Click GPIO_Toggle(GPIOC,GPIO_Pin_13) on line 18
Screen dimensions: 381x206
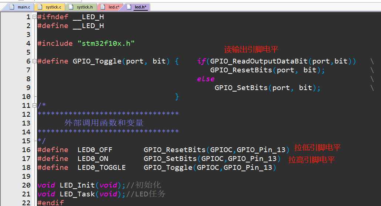[210, 167]
